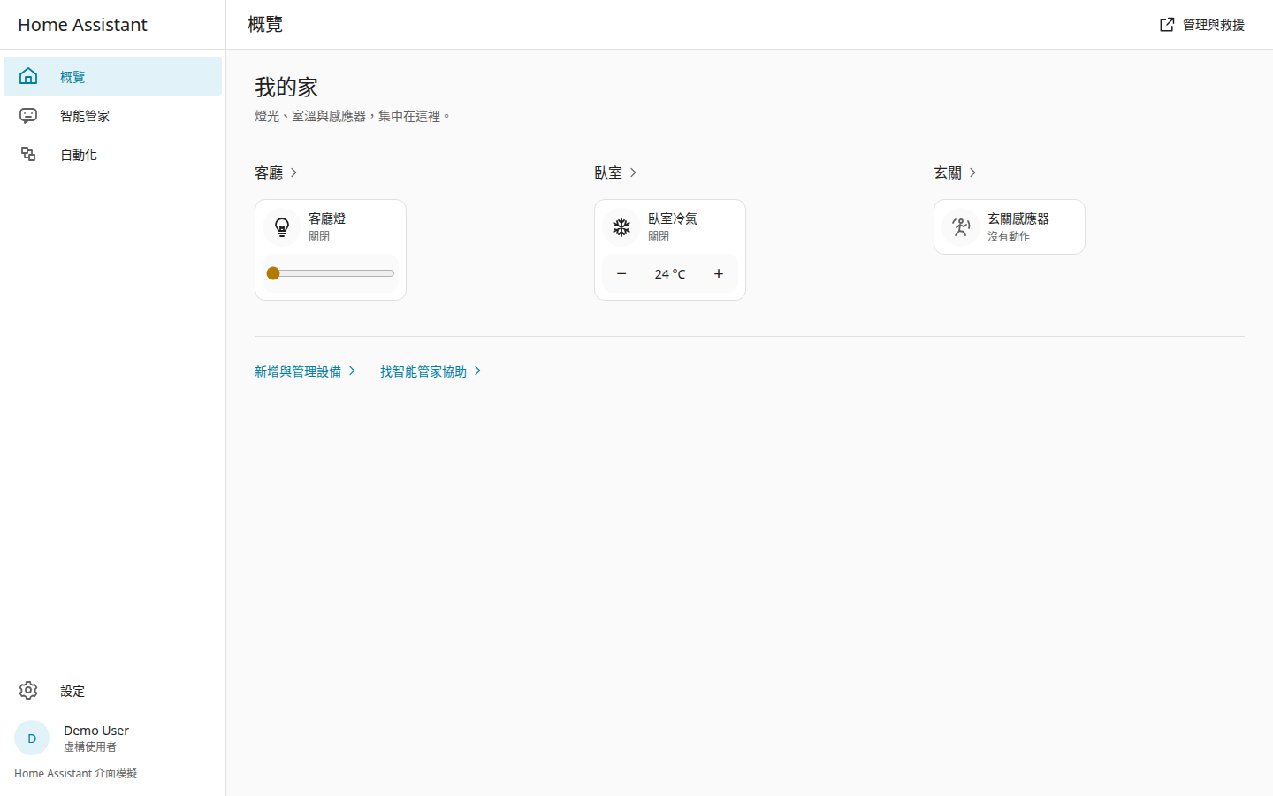Click the 24 °C temperature value
Screen dimensions: 1273x796
(670, 274)
